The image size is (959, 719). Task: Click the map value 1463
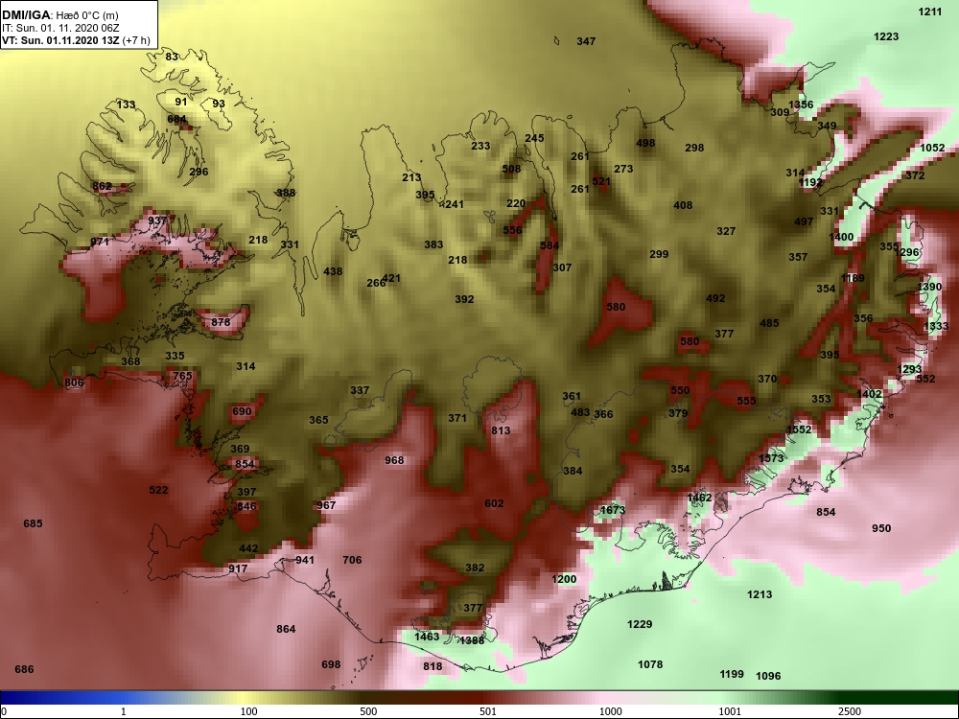coord(427,637)
